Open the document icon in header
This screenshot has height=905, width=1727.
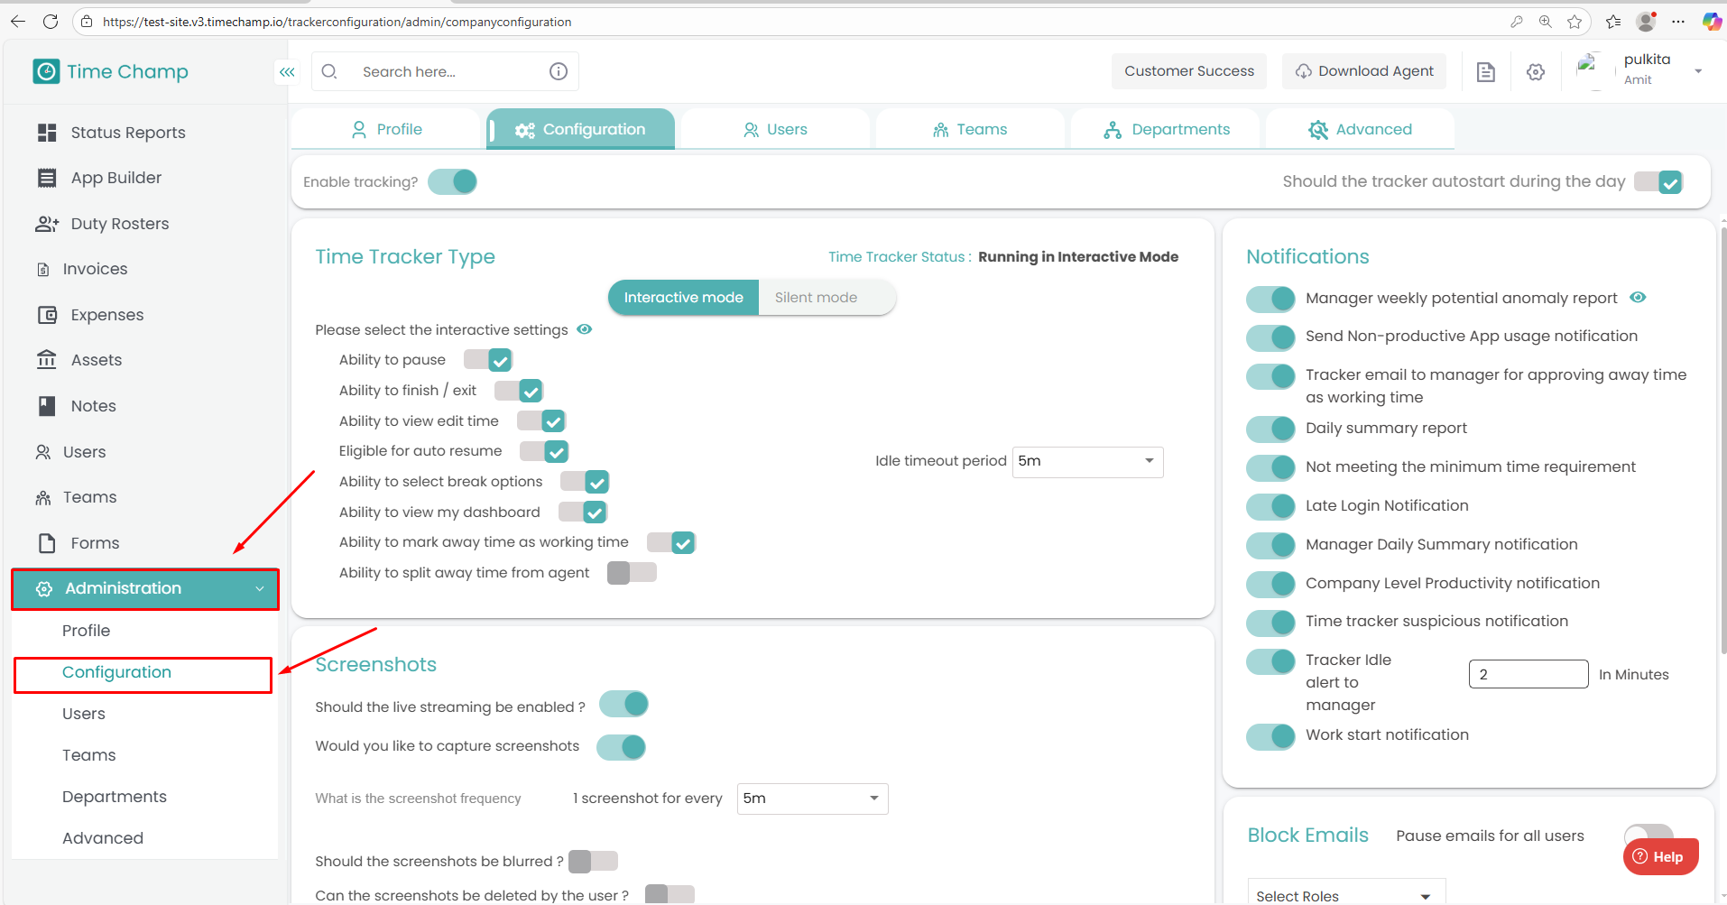point(1486,72)
